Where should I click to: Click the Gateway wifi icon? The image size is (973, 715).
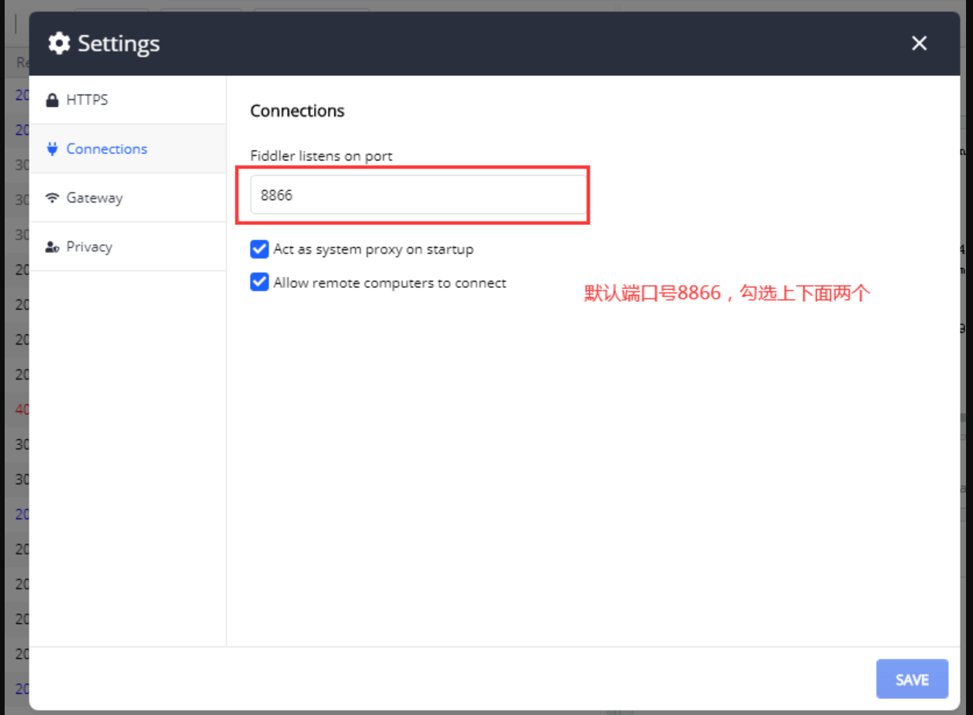point(52,198)
